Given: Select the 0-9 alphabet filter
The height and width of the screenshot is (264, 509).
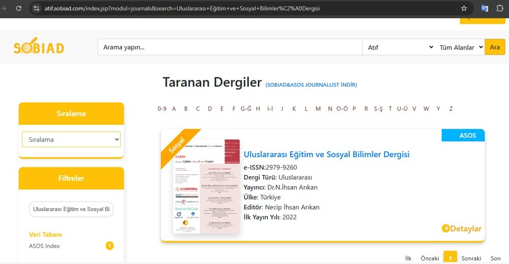Looking at the screenshot, I should [162, 108].
